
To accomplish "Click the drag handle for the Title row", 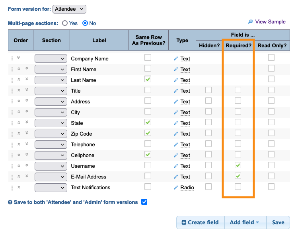I will 12,91.
